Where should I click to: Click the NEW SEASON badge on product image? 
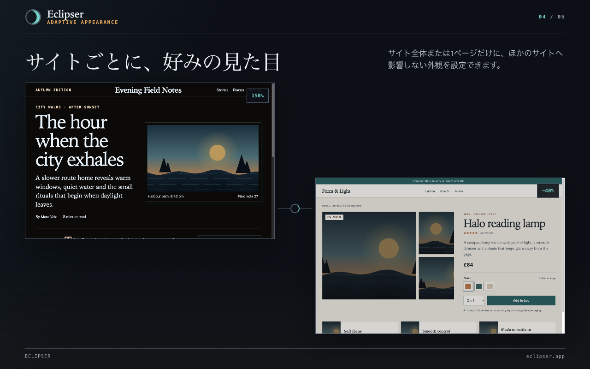[x=334, y=217]
